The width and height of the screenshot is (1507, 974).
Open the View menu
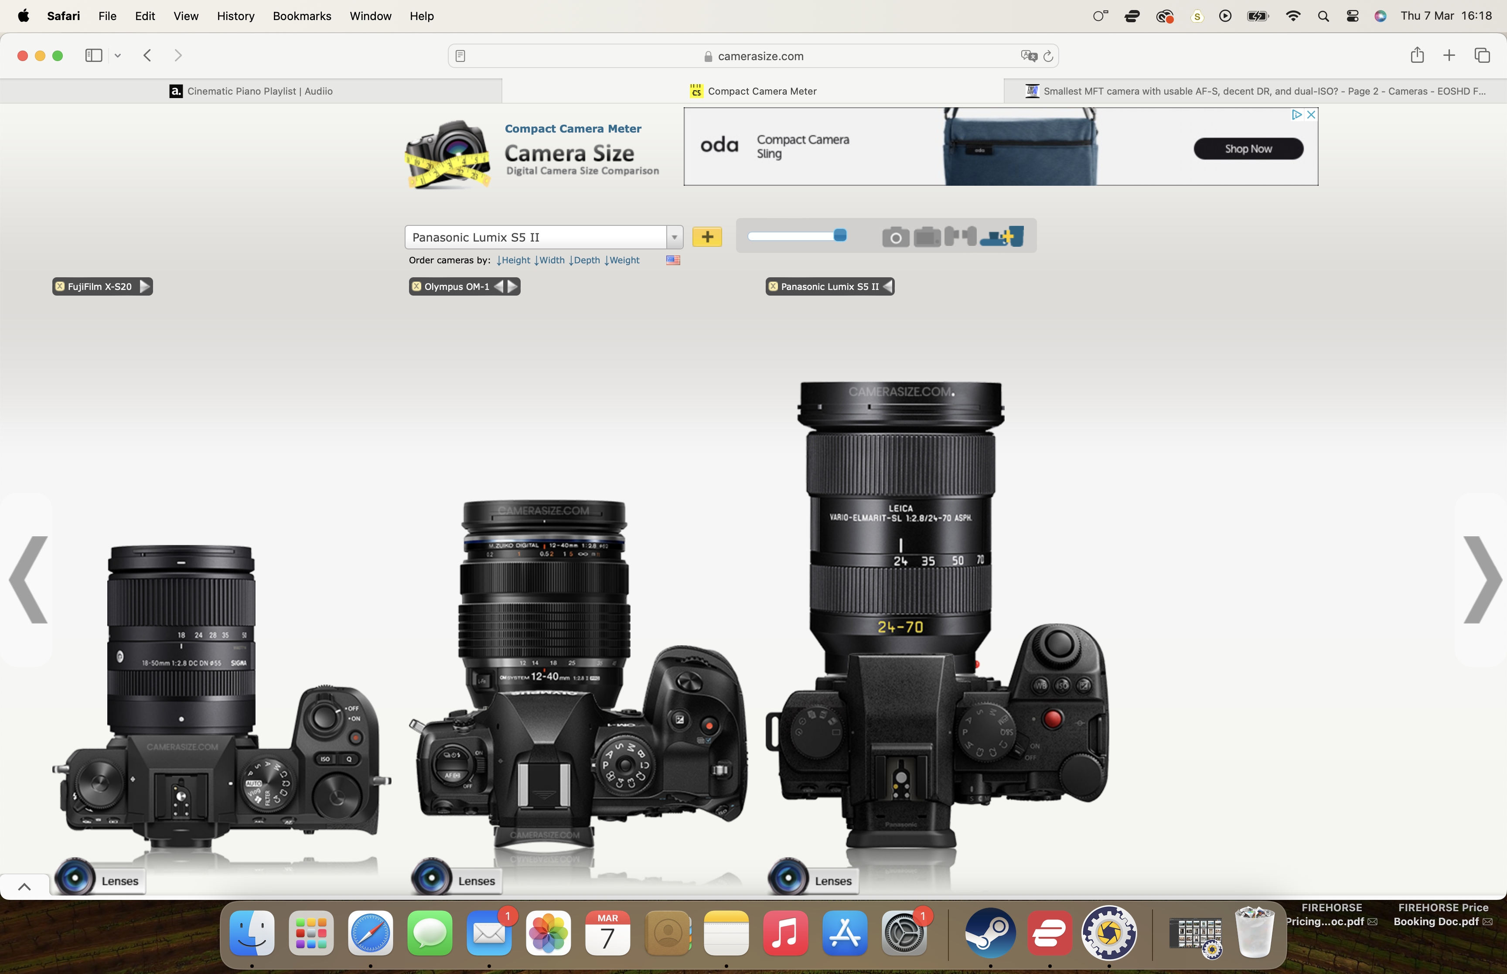tap(186, 16)
